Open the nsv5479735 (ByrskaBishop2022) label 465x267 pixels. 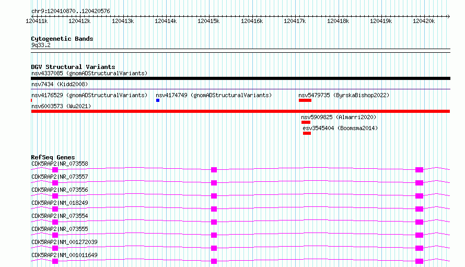pyautogui.click(x=344, y=95)
